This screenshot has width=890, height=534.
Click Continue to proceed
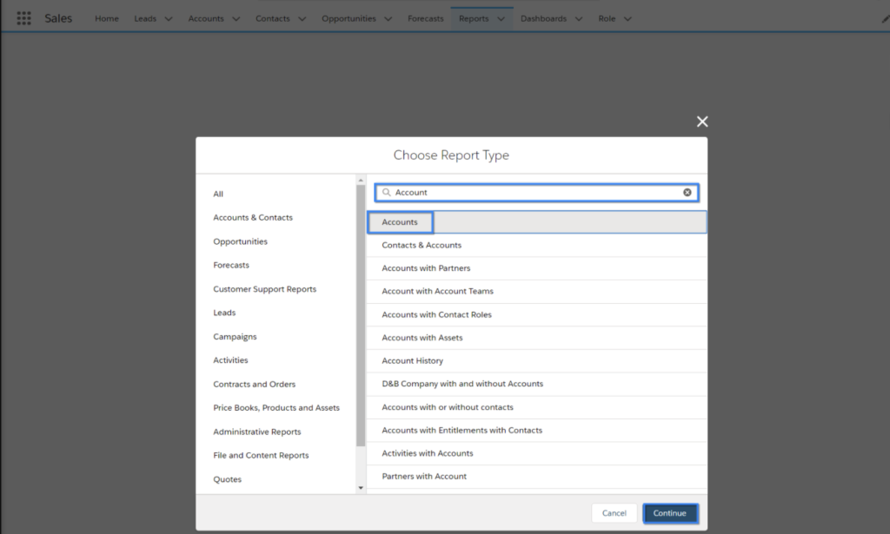[x=670, y=513]
